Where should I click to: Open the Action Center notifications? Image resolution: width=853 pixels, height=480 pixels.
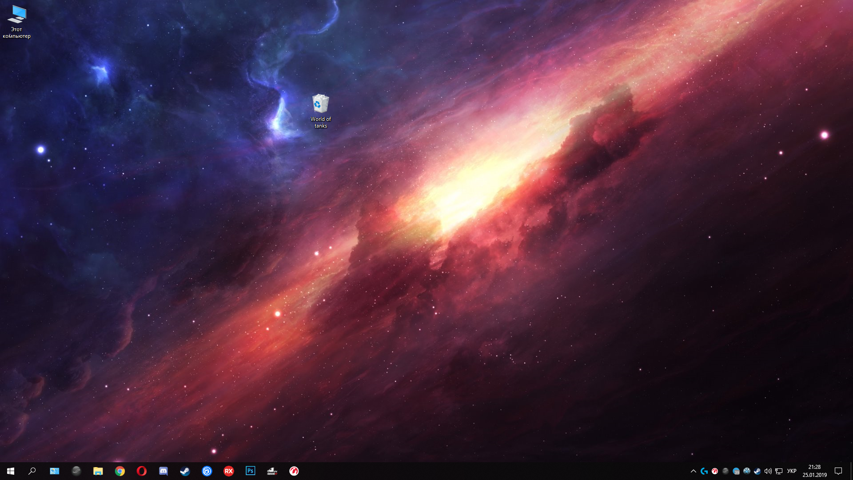[x=838, y=471]
